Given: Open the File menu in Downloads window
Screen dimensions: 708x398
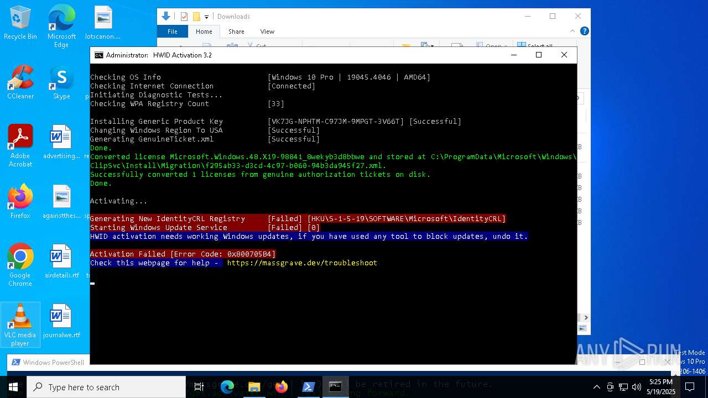Looking at the screenshot, I should coord(173,32).
